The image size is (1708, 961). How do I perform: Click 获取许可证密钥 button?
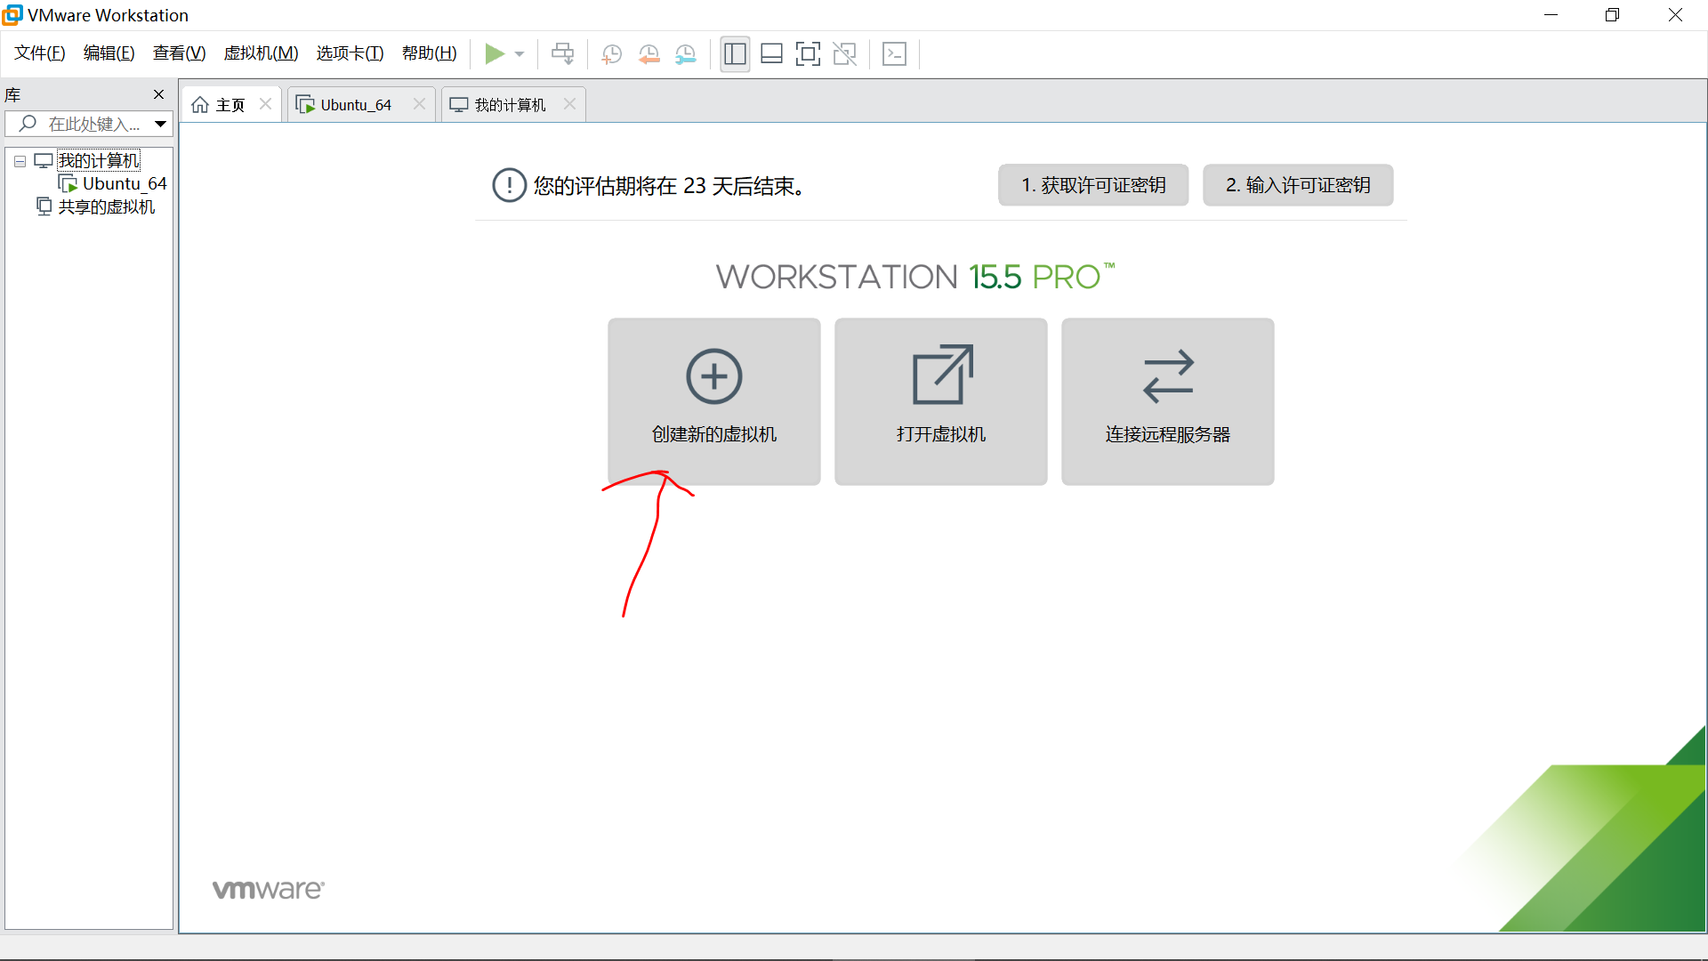pyautogui.click(x=1092, y=185)
